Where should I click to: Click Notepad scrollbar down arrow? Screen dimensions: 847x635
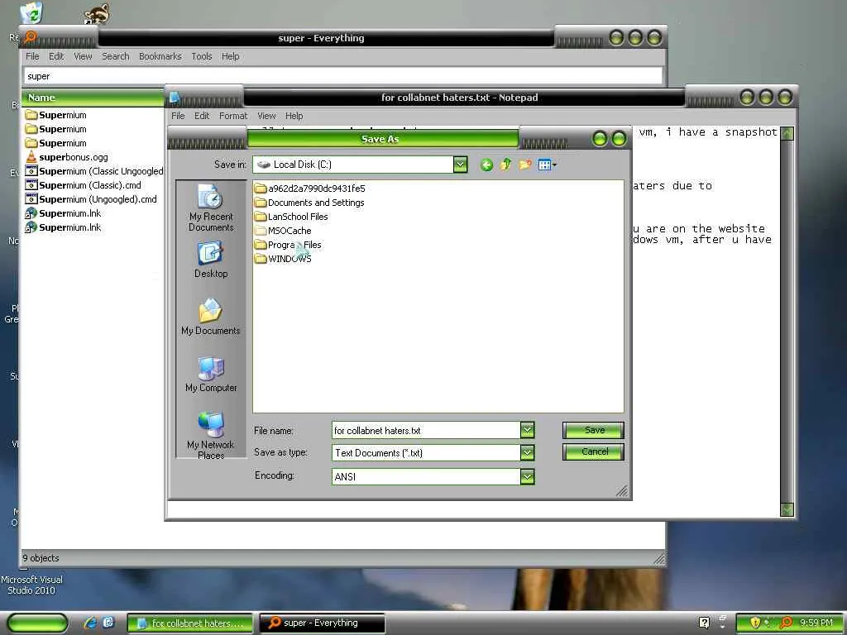pyautogui.click(x=787, y=509)
